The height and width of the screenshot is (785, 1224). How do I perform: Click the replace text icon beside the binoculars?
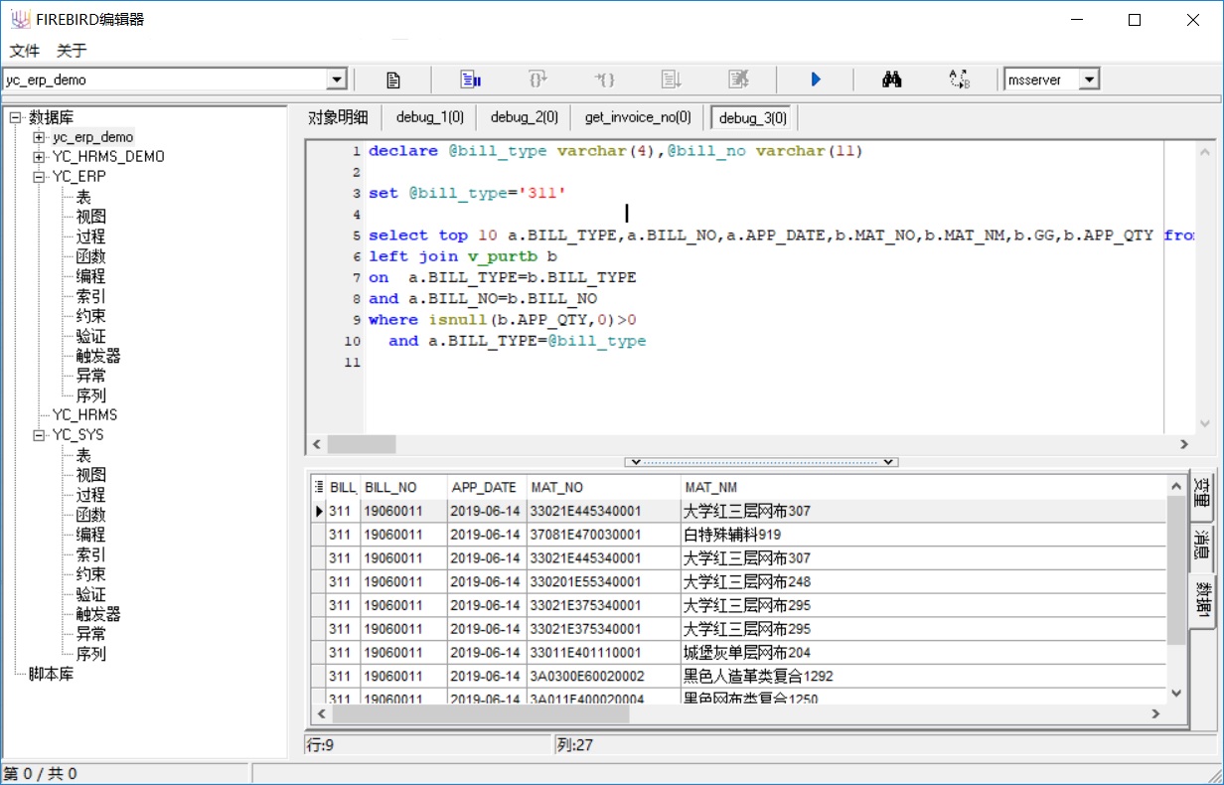pyautogui.click(x=960, y=79)
